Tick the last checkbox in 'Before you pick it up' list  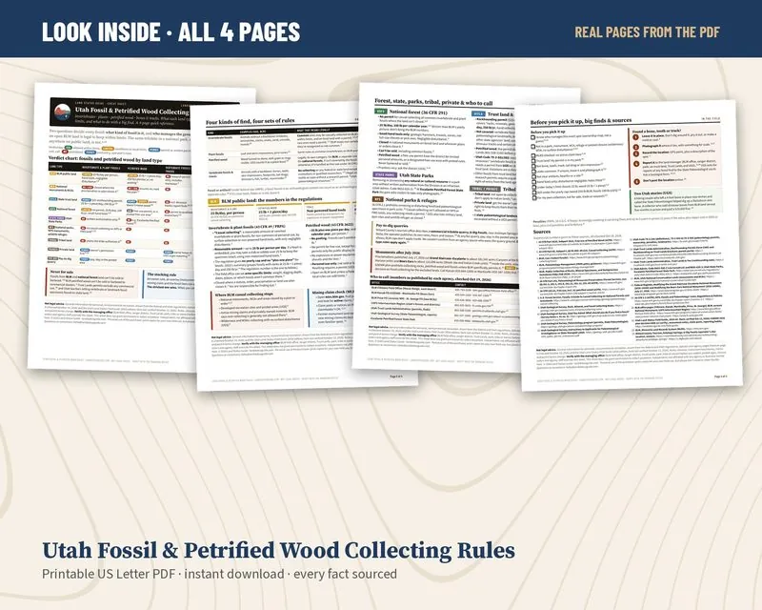click(x=534, y=198)
